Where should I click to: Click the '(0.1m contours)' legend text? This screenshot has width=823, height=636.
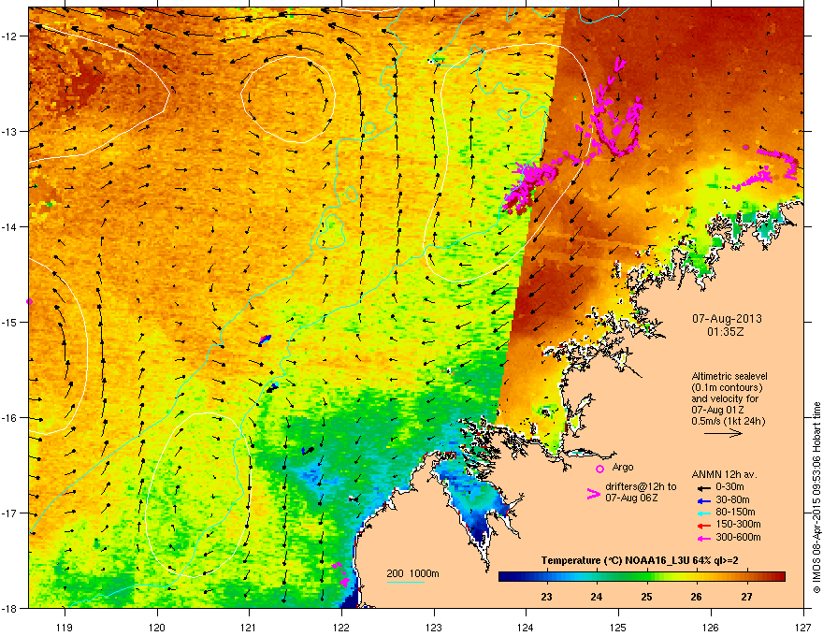coord(727,388)
